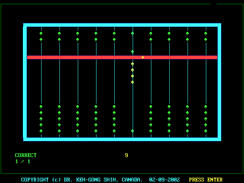Viewport: 244px width, 183px height.
Task: Click the green CORRECT label
Action: pyautogui.click(x=26, y=155)
